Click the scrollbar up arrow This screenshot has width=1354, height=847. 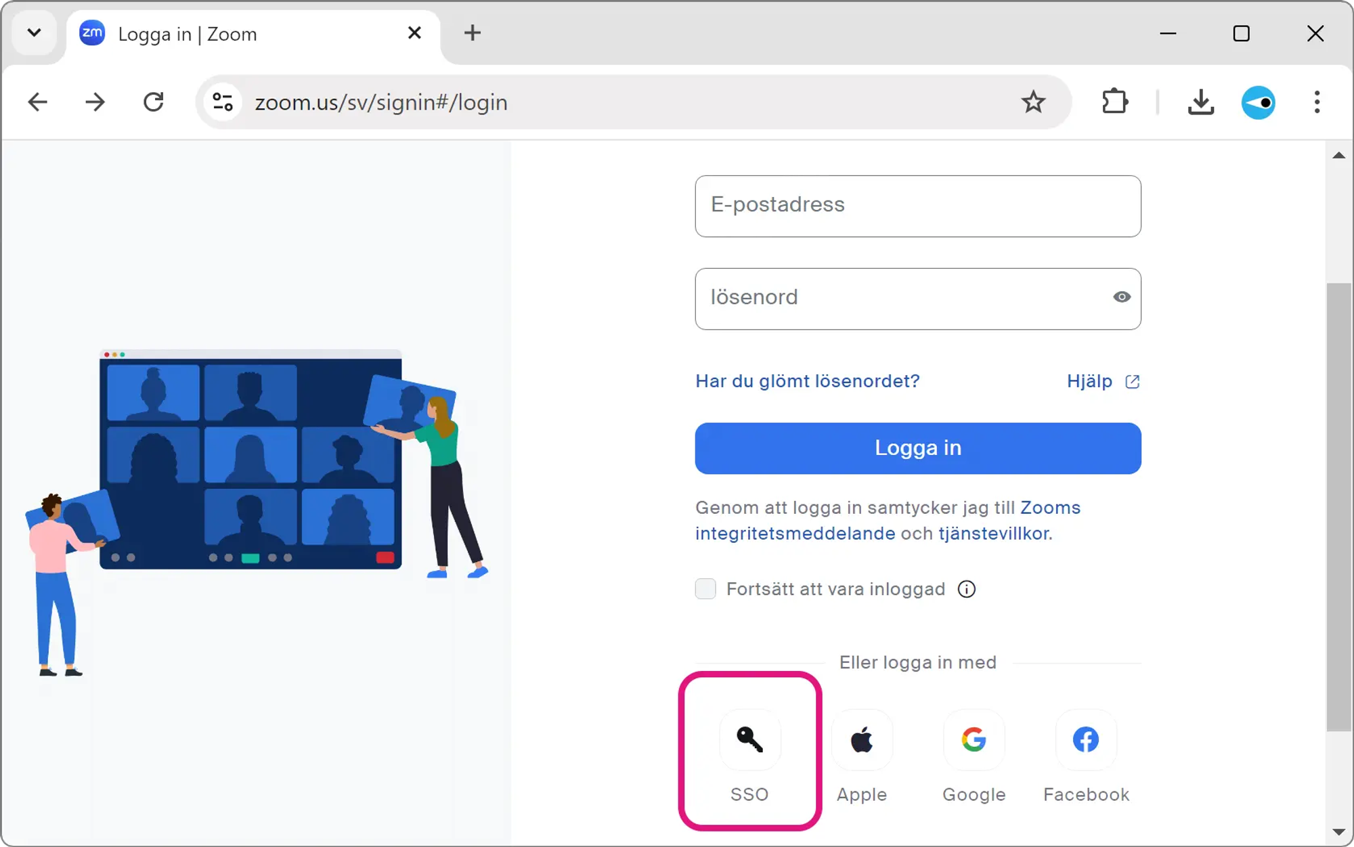click(x=1338, y=156)
